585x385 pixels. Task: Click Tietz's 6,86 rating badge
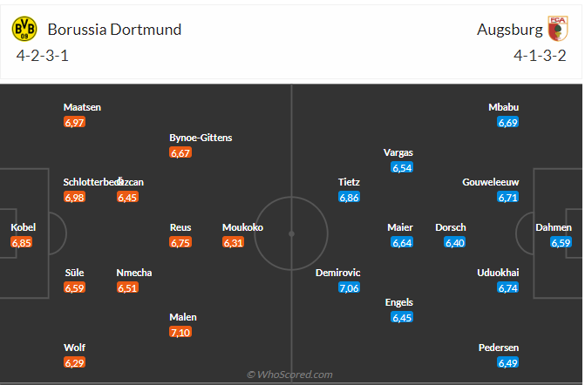tap(349, 198)
